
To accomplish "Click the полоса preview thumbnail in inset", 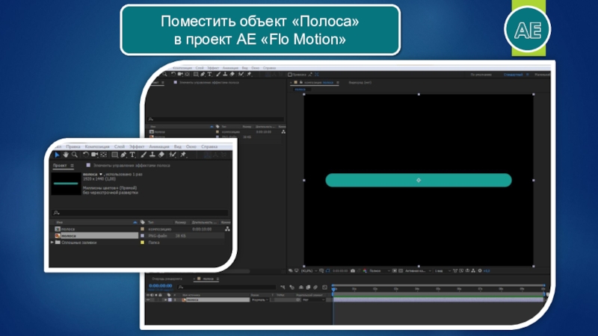I will (66, 184).
